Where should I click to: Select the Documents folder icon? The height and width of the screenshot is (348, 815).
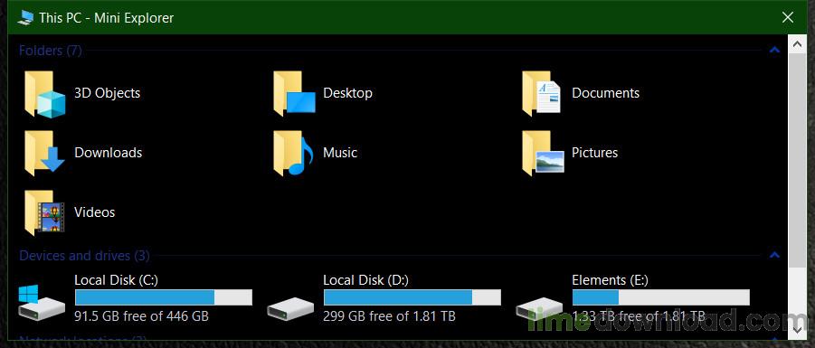542,94
